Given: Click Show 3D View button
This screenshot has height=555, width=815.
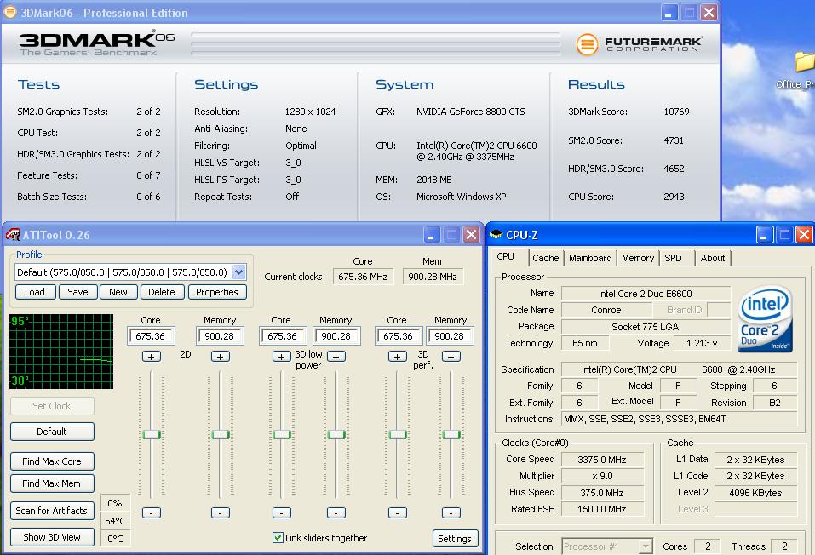Looking at the screenshot, I should (x=52, y=537).
